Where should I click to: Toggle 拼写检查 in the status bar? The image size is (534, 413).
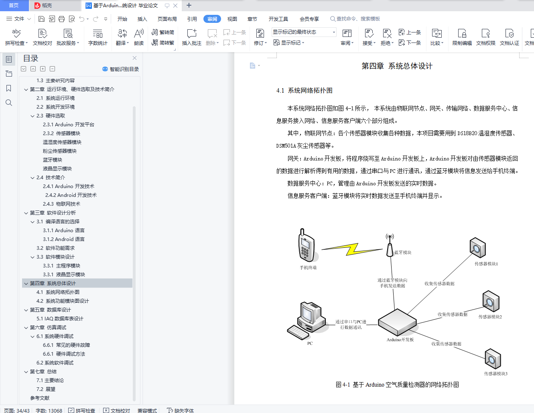(x=82, y=410)
